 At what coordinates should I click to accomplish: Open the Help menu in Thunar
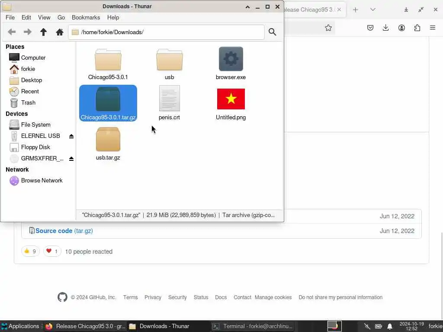tap(113, 17)
